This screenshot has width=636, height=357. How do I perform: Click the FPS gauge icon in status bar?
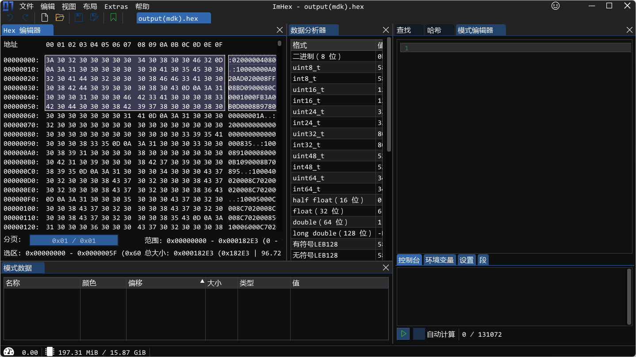(x=8, y=352)
